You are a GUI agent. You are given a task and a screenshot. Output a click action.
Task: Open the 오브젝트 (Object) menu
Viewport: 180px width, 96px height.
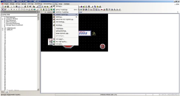click(x=38, y=4)
